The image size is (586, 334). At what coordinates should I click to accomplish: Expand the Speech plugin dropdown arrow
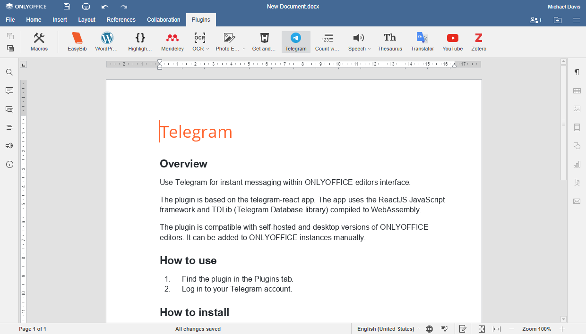(369, 49)
